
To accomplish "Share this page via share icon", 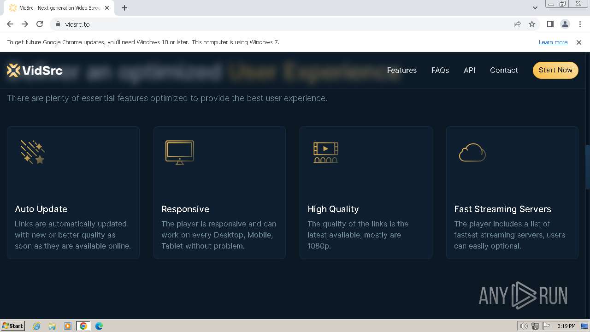I will tap(517, 24).
